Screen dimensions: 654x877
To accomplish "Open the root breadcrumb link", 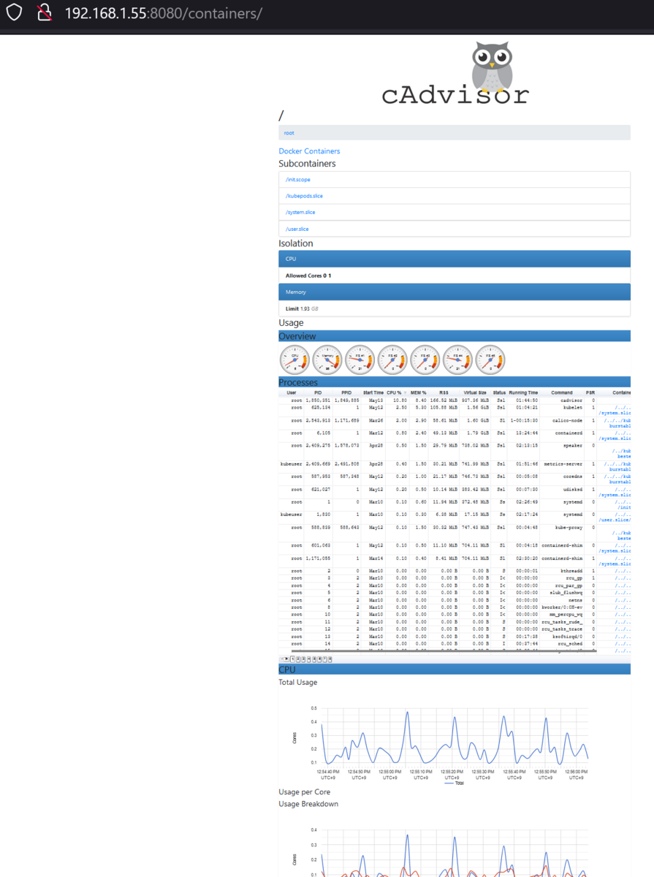I will 289,133.
